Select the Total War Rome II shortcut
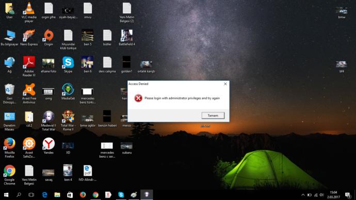The image size is (356, 200). [x=68, y=121]
